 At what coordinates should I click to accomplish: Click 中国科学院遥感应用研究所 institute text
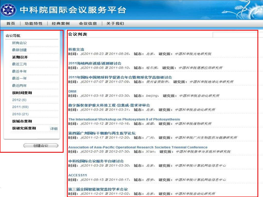point(200,68)
